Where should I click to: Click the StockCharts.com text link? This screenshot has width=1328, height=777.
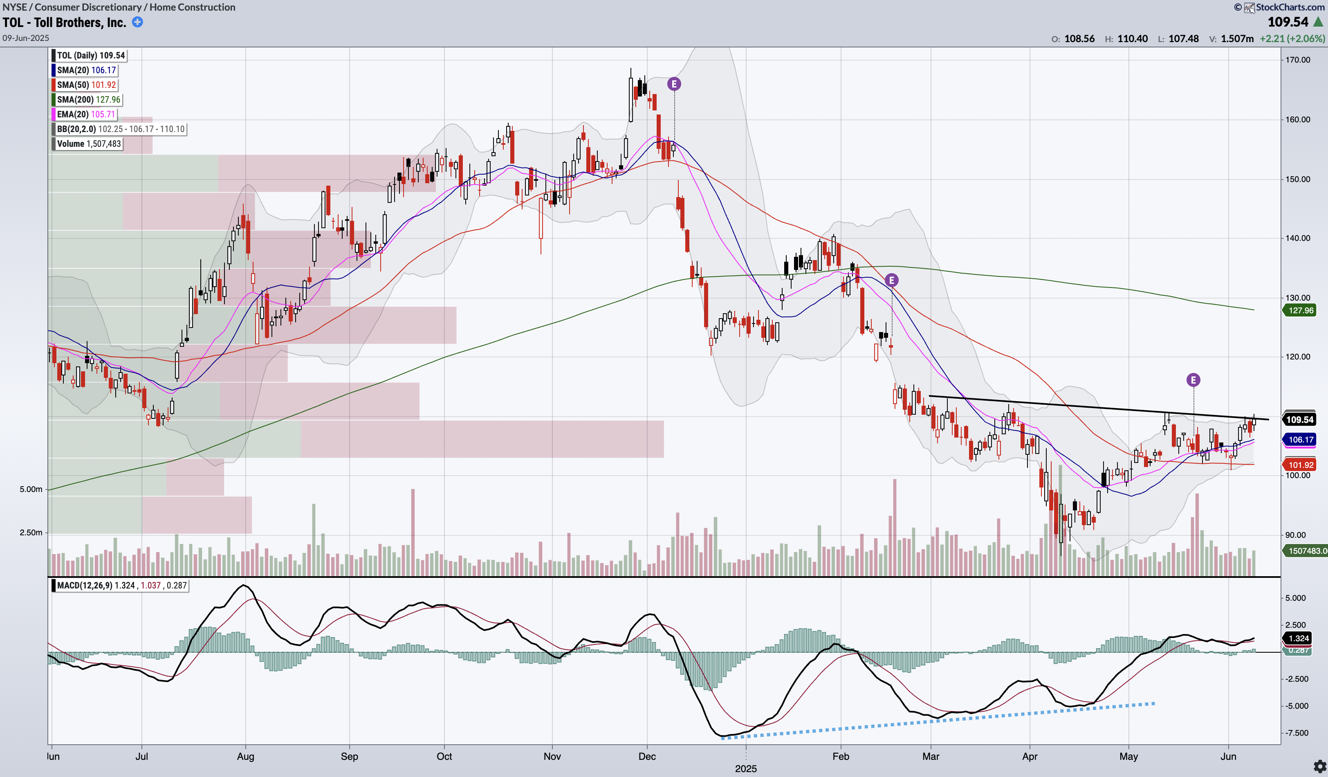tap(1290, 7)
